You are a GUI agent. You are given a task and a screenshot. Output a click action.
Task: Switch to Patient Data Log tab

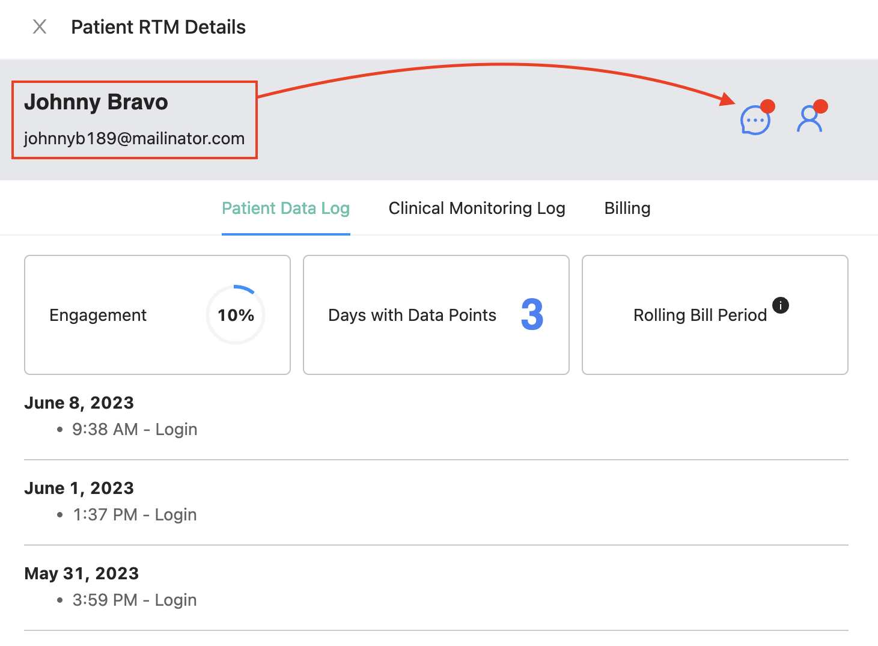(286, 209)
